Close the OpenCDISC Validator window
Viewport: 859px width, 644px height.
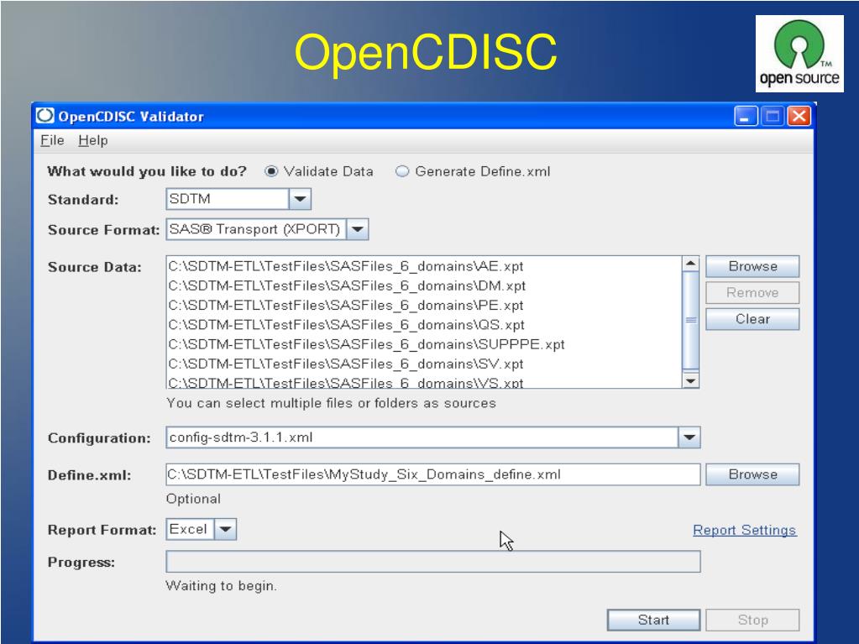799,116
